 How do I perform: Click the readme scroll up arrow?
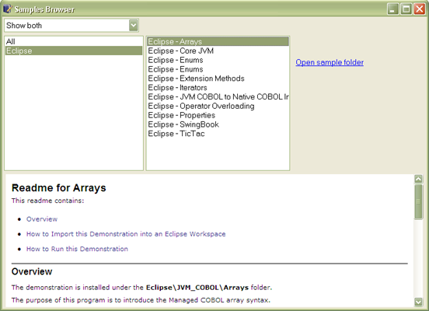click(418, 179)
